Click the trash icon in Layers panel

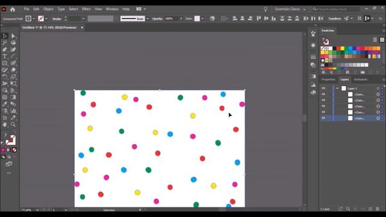click(378, 209)
